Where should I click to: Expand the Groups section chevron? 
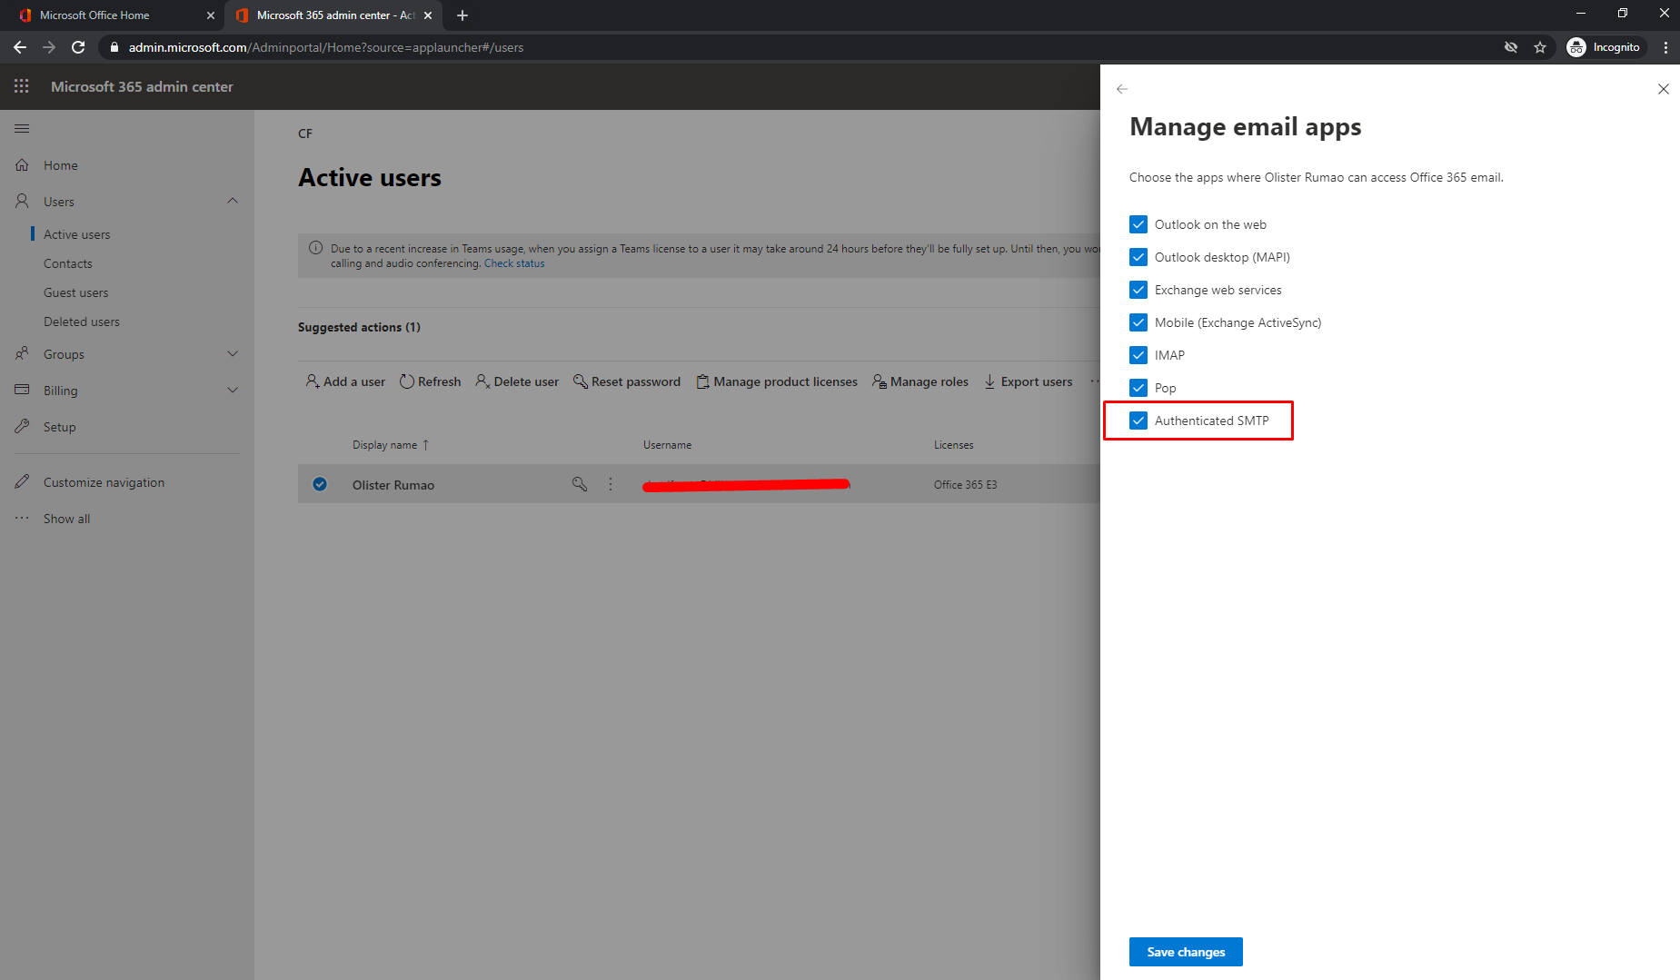[233, 353]
